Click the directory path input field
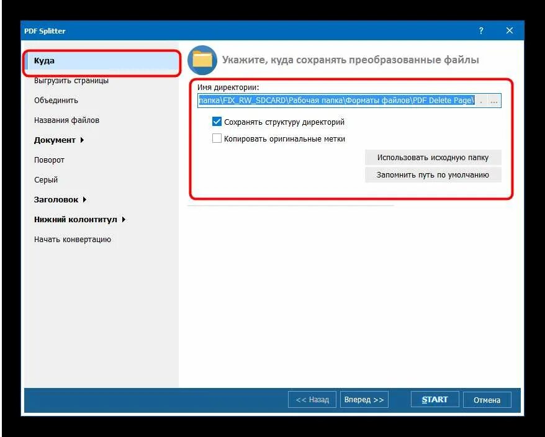This screenshot has height=437, width=545. coord(336,101)
